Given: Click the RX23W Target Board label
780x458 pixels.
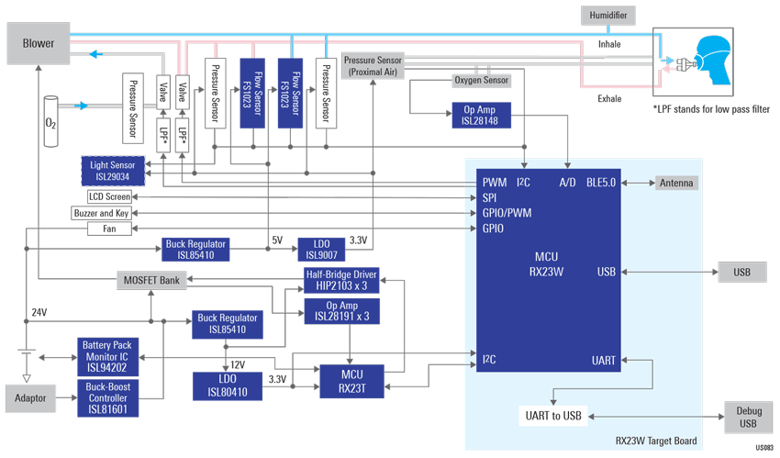Looking at the screenshot, I should 656,441.
